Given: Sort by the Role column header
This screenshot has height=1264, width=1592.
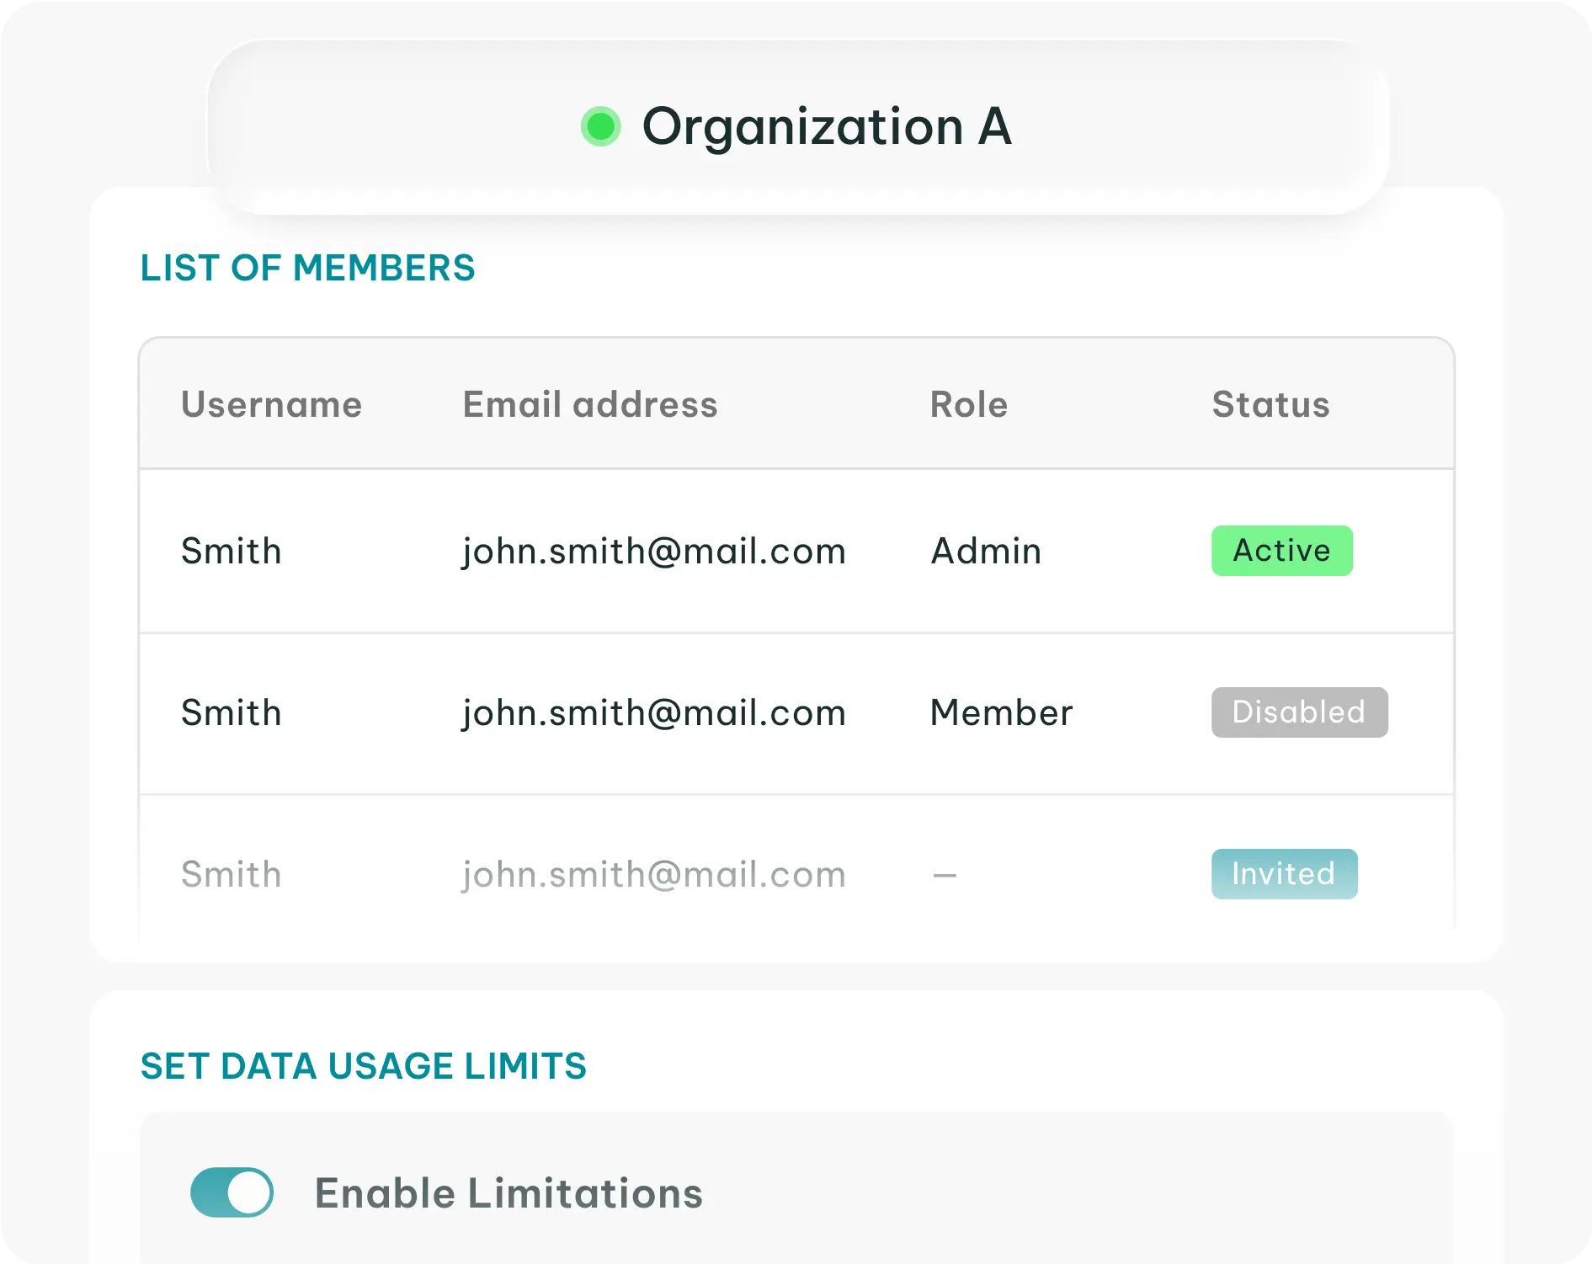Looking at the screenshot, I should coord(968,404).
